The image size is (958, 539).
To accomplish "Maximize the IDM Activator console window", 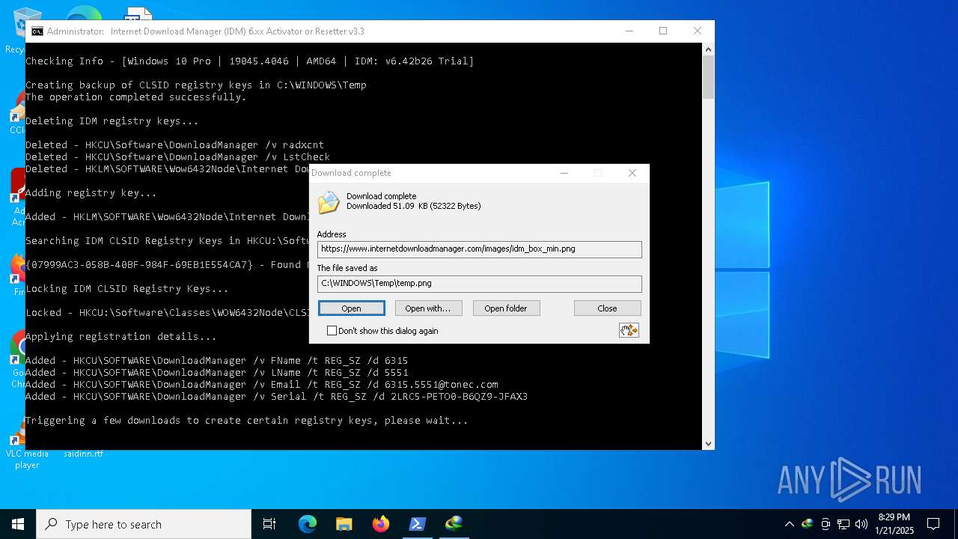I will [663, 31].
